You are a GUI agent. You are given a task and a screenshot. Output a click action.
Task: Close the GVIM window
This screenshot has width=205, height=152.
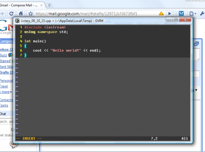(x=185, y=20)
